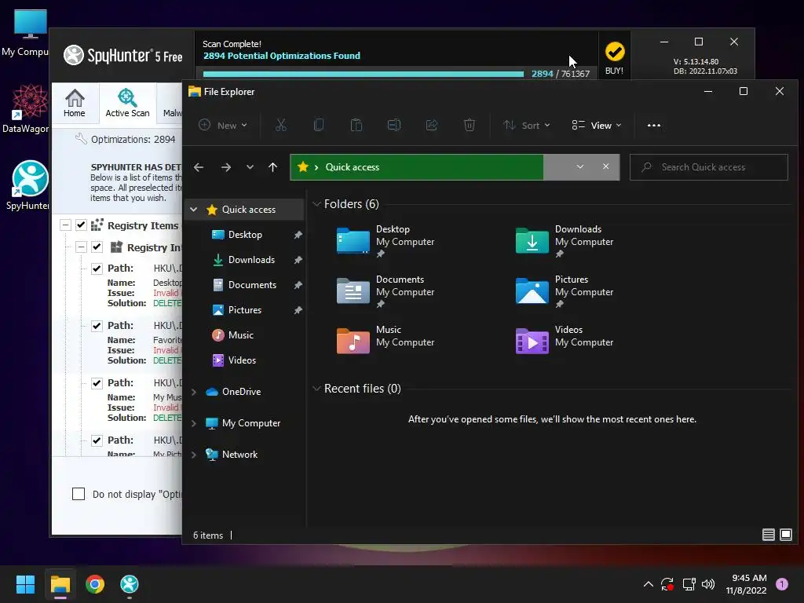Click the Copy icon in File Explorer toolbar
The width and height of the screenshot is (804, 603).
pos(319,125)
